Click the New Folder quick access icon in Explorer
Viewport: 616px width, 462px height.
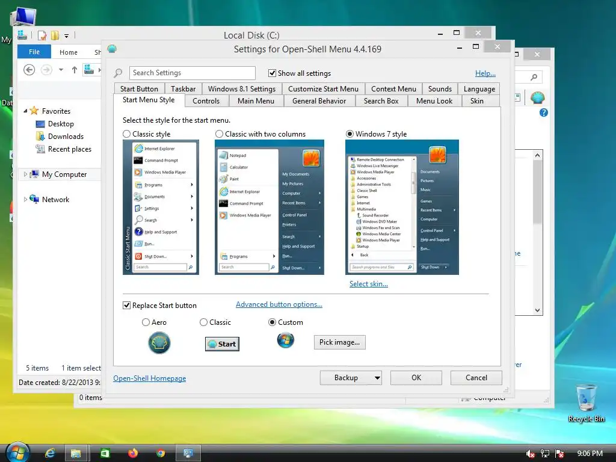tap(55, 35)
